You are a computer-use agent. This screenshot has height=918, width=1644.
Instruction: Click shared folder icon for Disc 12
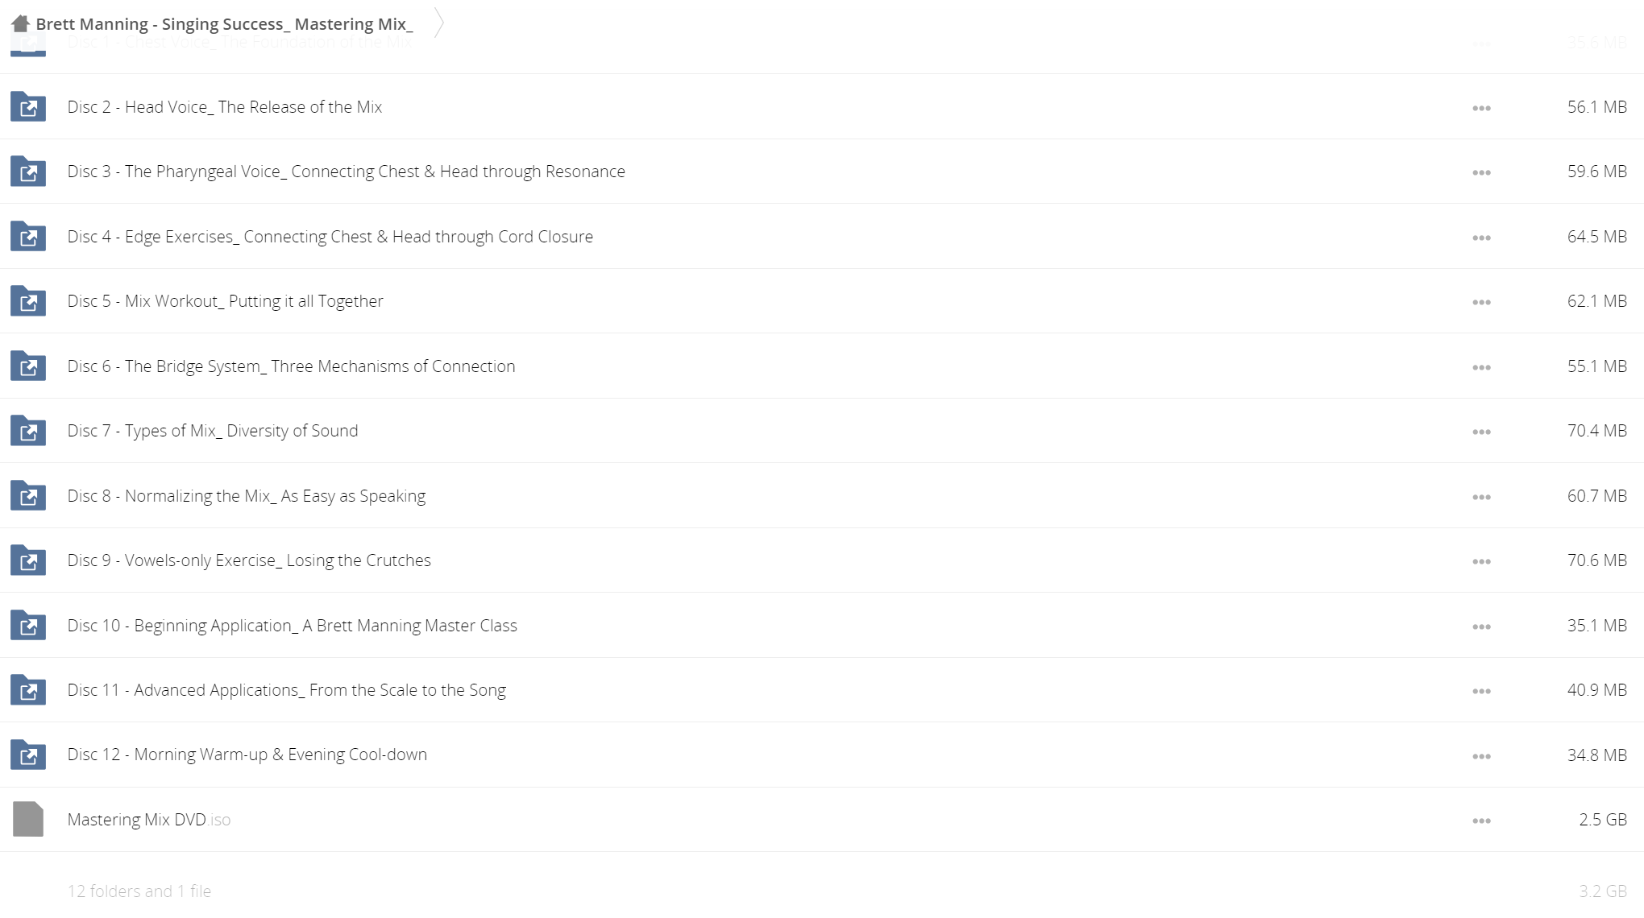point(28,754)
